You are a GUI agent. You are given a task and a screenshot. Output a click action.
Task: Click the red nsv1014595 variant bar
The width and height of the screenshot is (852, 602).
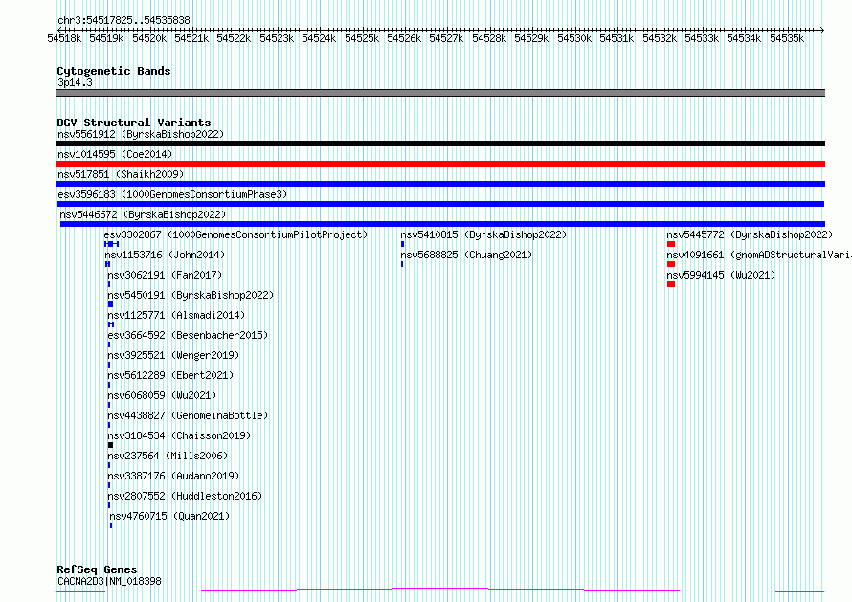coord(440,164)
